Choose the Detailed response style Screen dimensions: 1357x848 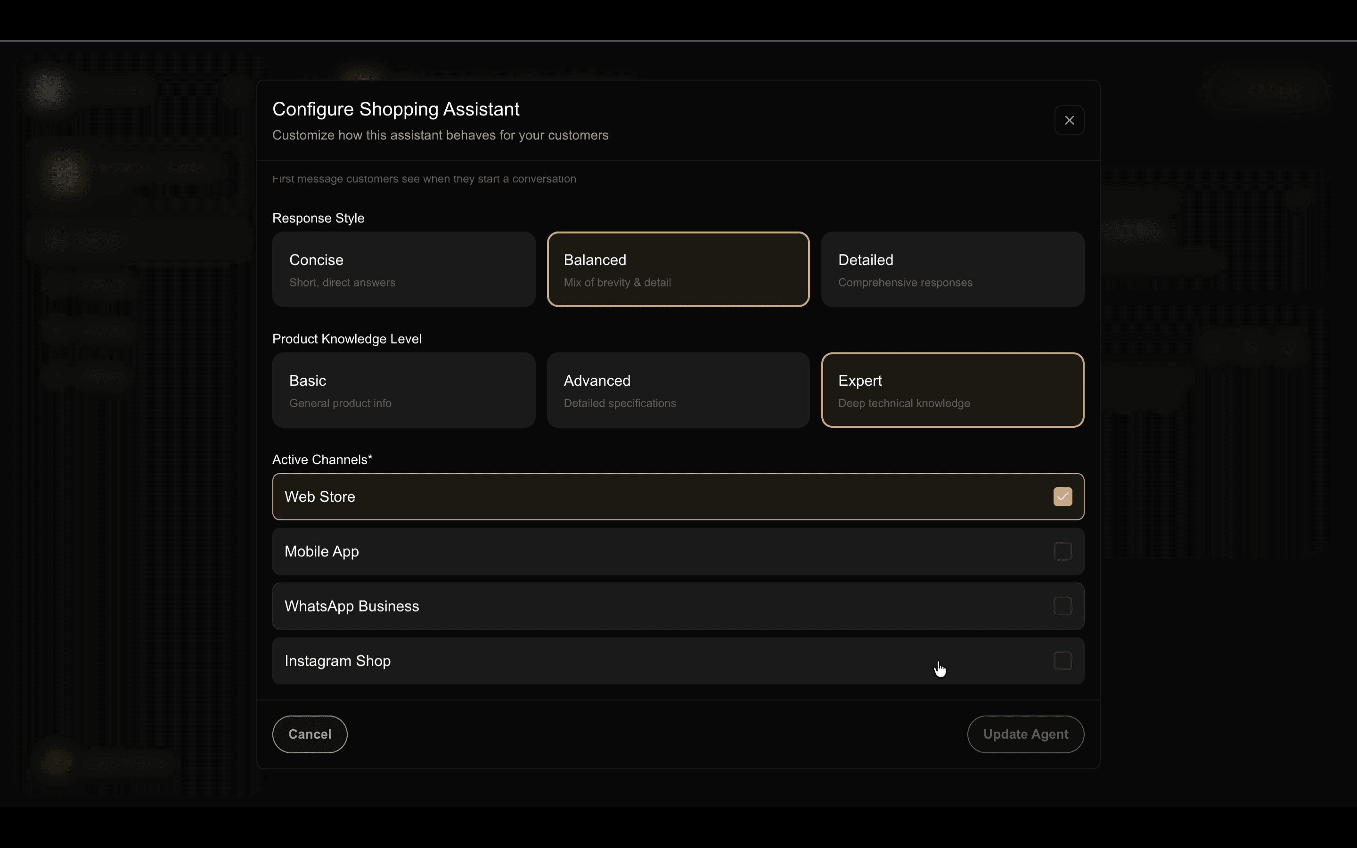click(952, 269)
